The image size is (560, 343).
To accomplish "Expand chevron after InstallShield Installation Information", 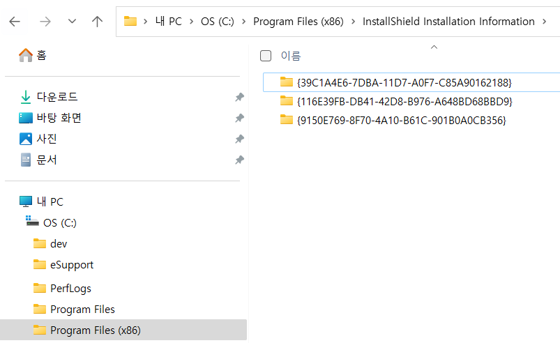I will [x=544, y=22].
